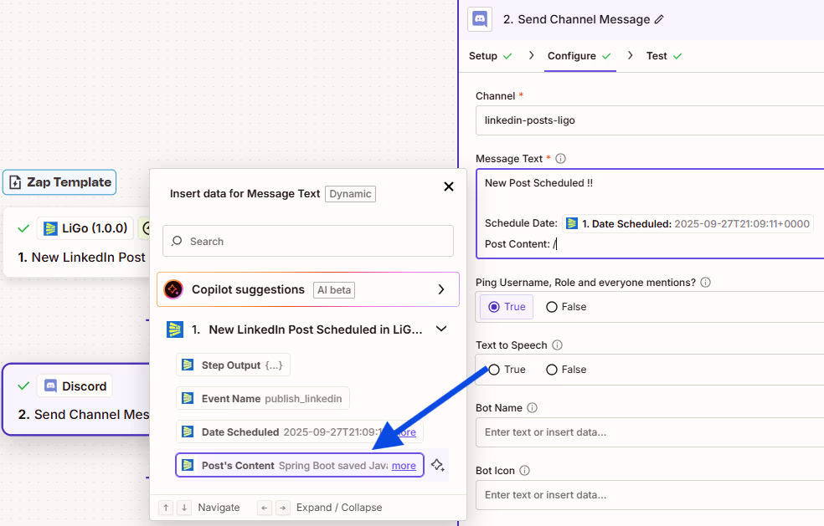824x526 pixels.
Task: Click the sparkle icon beside Post's Content
Action: point(438,465)
